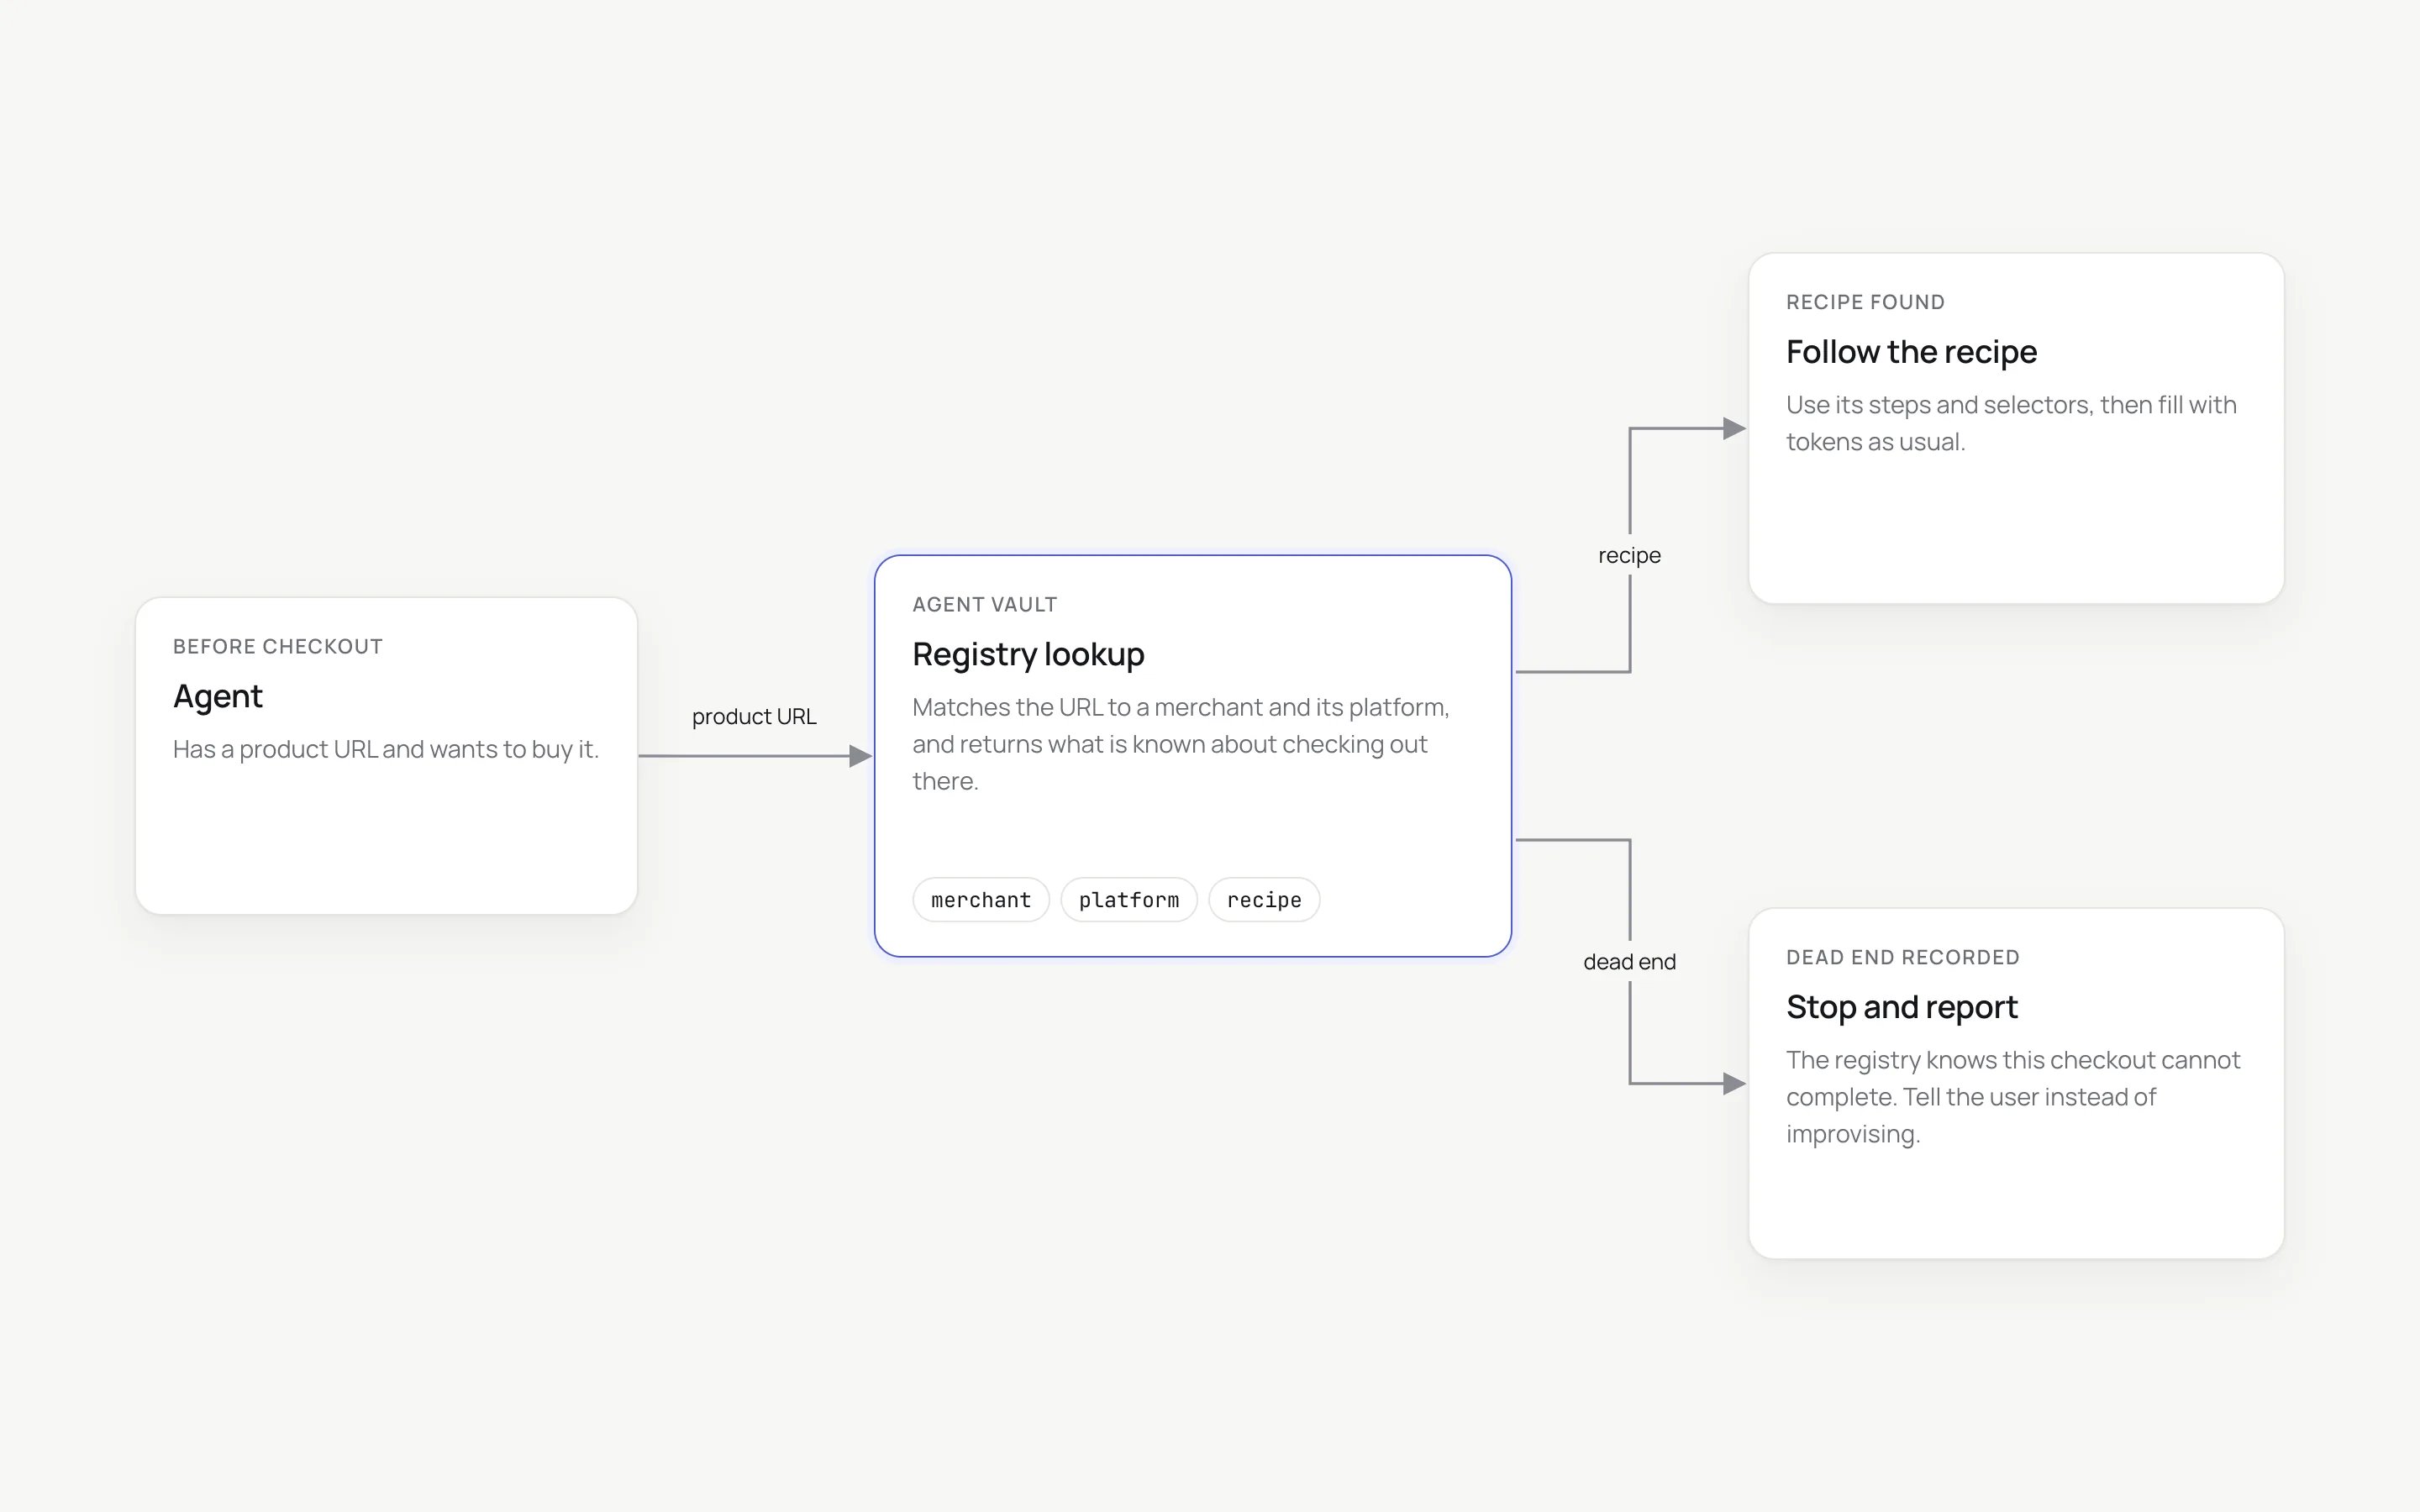The width and height of the screenshot is (2420, 1512).
Task: Click the 'dead end' connector label
Action: point(1629,962)
